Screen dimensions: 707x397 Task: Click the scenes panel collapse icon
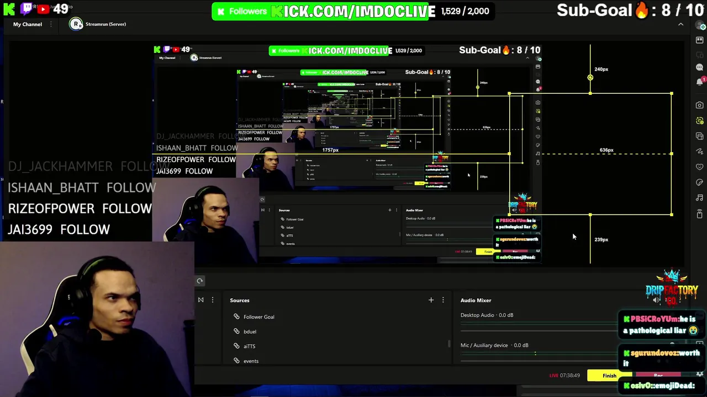[x=201, y=300]
